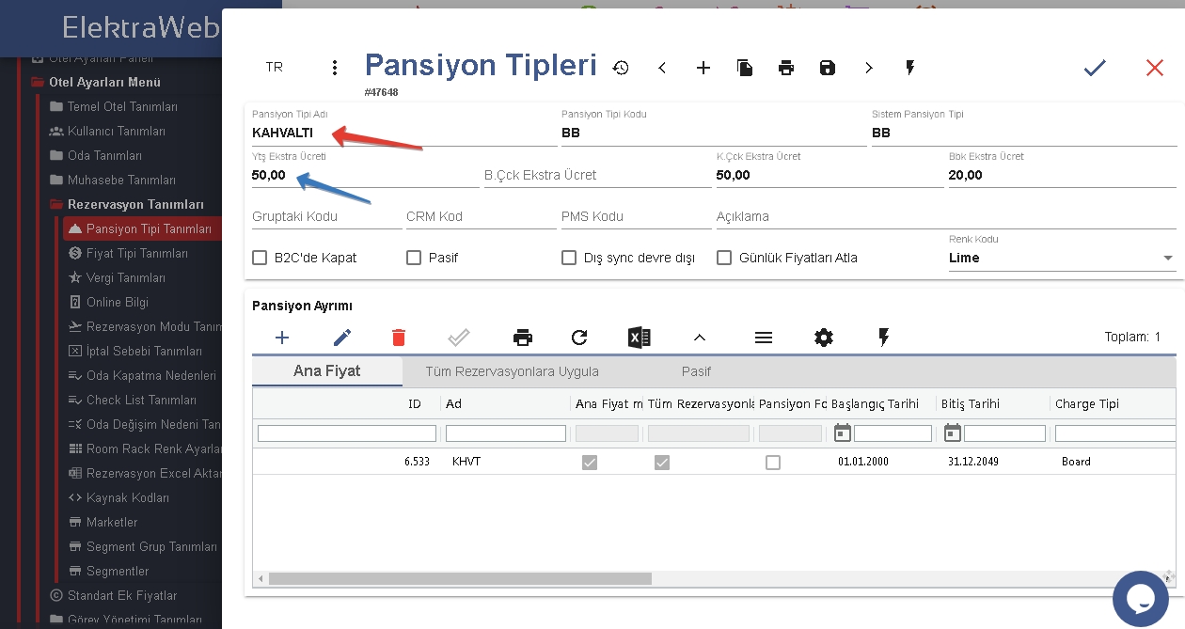This screenshot has width=1185, height=629.
Task: Click the copy record icon in header
Action: [745, 68]
